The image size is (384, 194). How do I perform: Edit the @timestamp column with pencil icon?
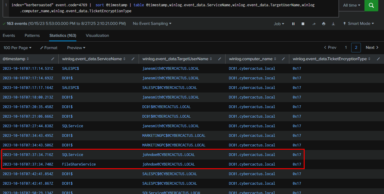coord(53,59)
